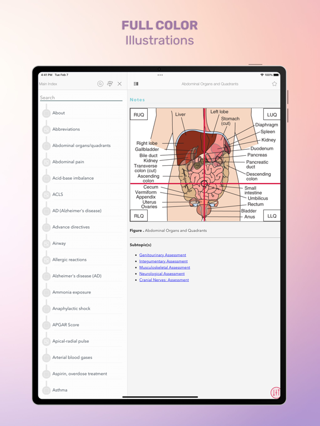Viewport: 320px width, 426px height.
Task: Close the Main Index panel
Action: point(119,84)
